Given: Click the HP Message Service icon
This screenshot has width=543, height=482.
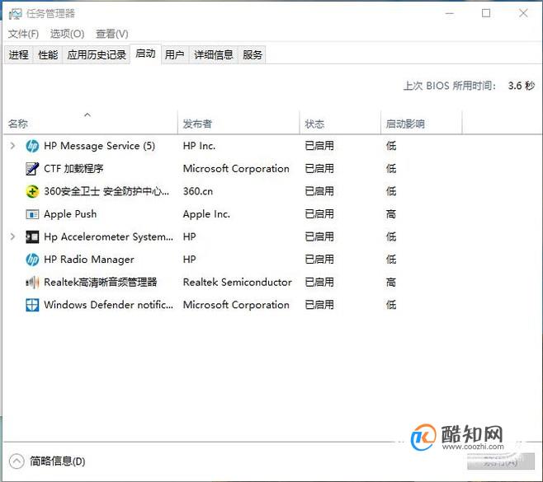Looking at the screenshot, I should coord(32,146).
